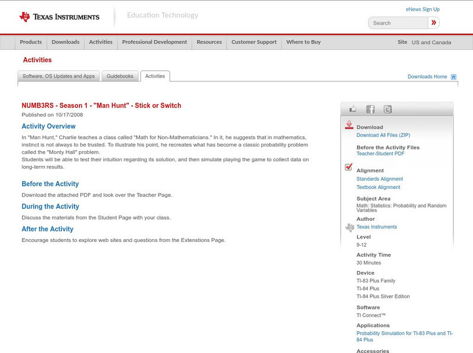Open the Products menu

(31, 42)
